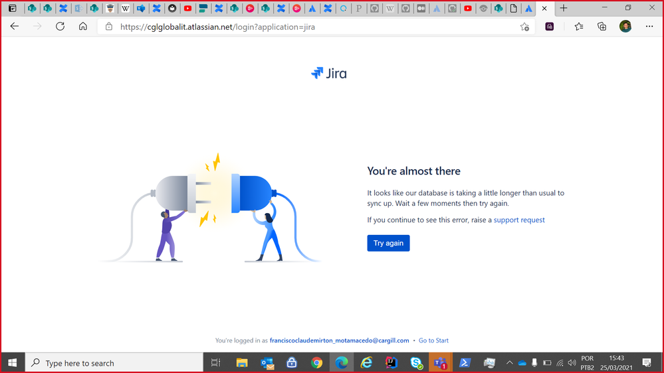Open the purple browser extension icon
Screen dimensions: 664x373
549,27
